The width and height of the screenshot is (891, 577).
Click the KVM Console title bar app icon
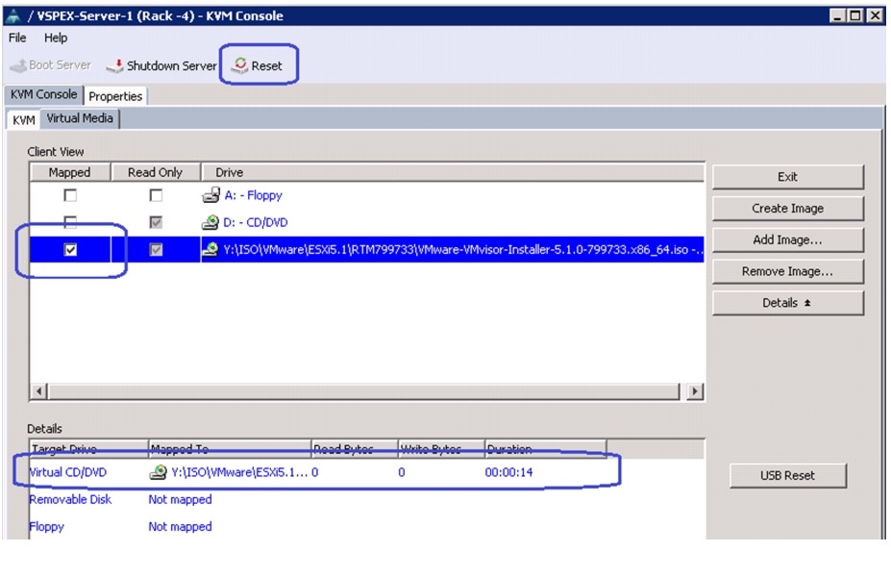pyautogui.click(x=12, y=16)
